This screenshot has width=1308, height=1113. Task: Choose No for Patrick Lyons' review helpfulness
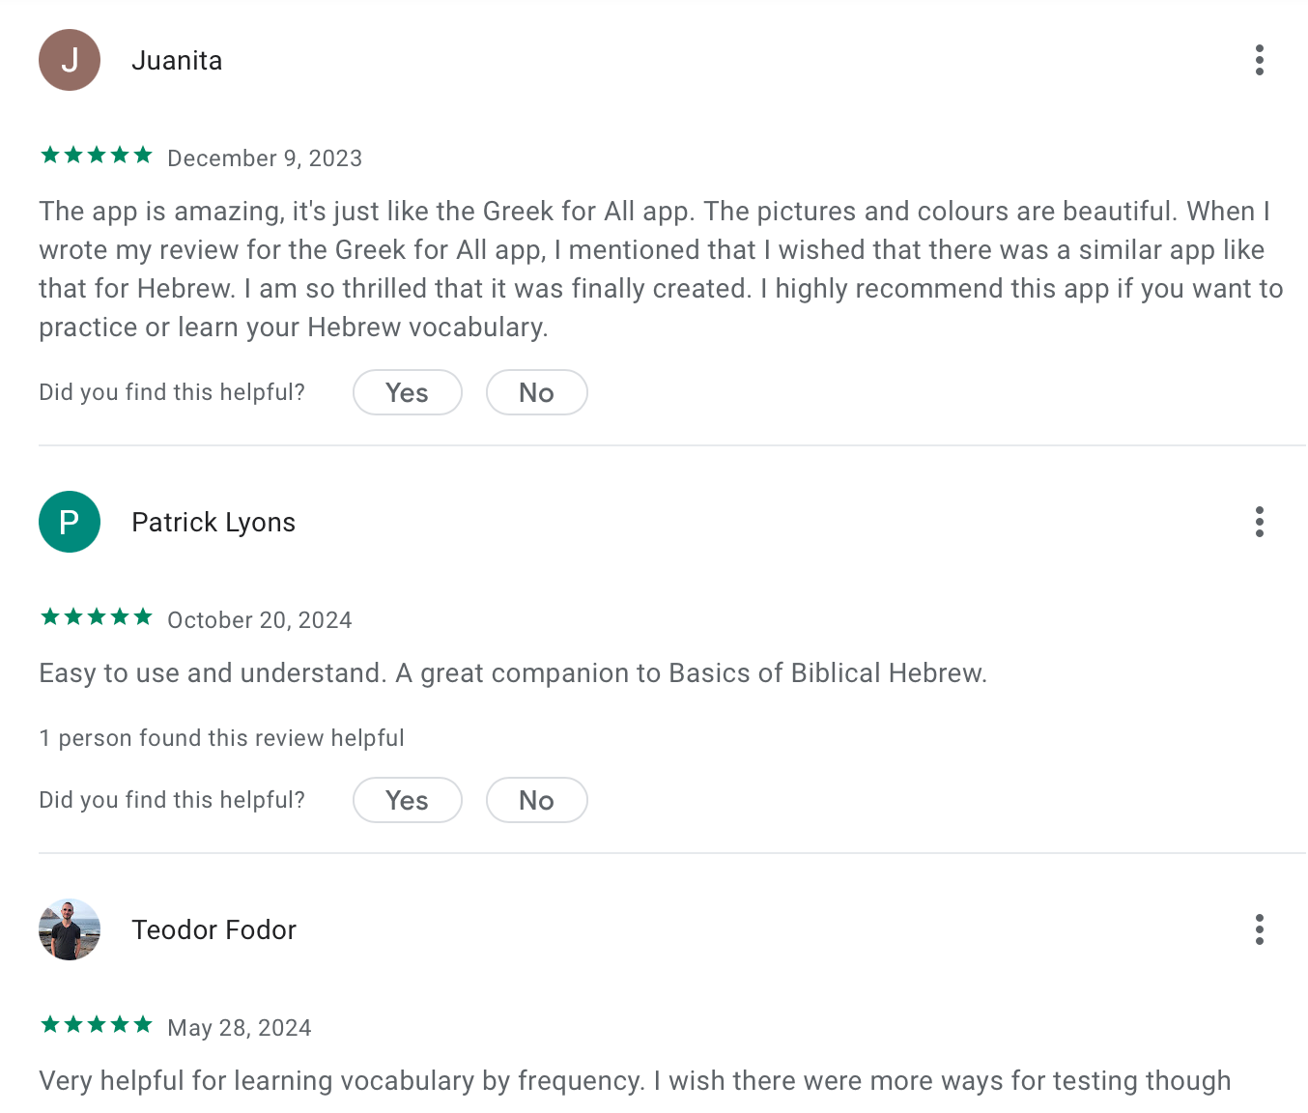tap(537, 800)
